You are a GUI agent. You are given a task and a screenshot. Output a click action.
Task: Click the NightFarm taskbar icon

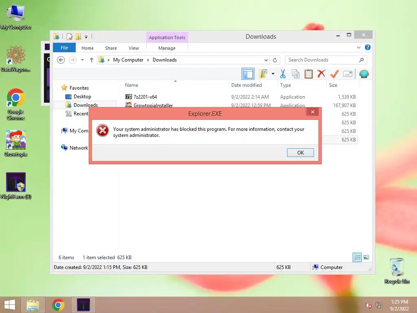click(x=83, y=305)
